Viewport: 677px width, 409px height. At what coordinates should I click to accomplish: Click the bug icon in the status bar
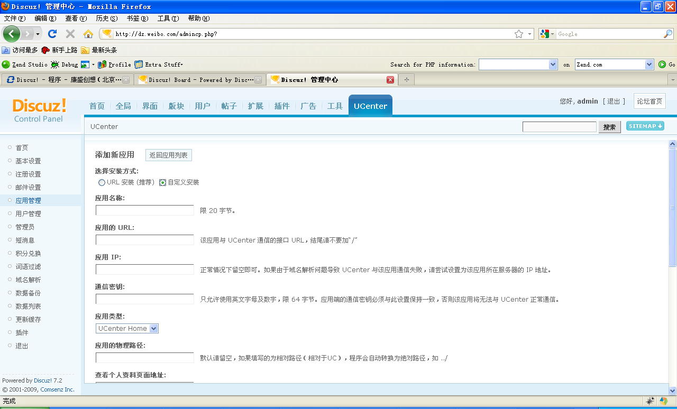(650, 401)
